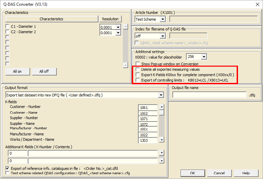Toggle Export of controlling limits checkbox

tap(138, 80)
